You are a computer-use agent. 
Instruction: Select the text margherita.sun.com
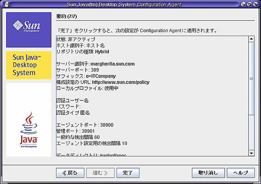click(x=112, y=64)
